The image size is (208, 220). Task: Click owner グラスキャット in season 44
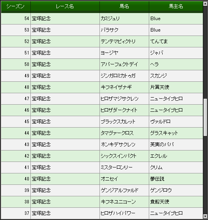point(164,133)
